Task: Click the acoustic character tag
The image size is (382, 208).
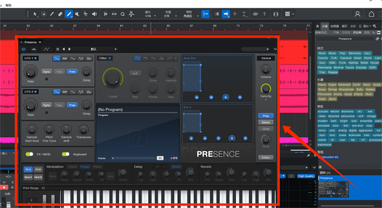Action: [323, 111]
